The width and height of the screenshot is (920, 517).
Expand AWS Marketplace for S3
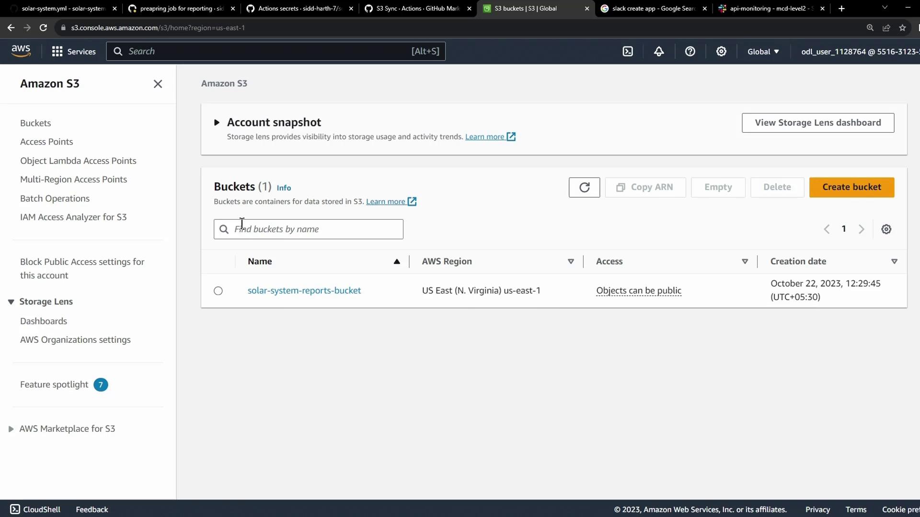click(11, 429)
